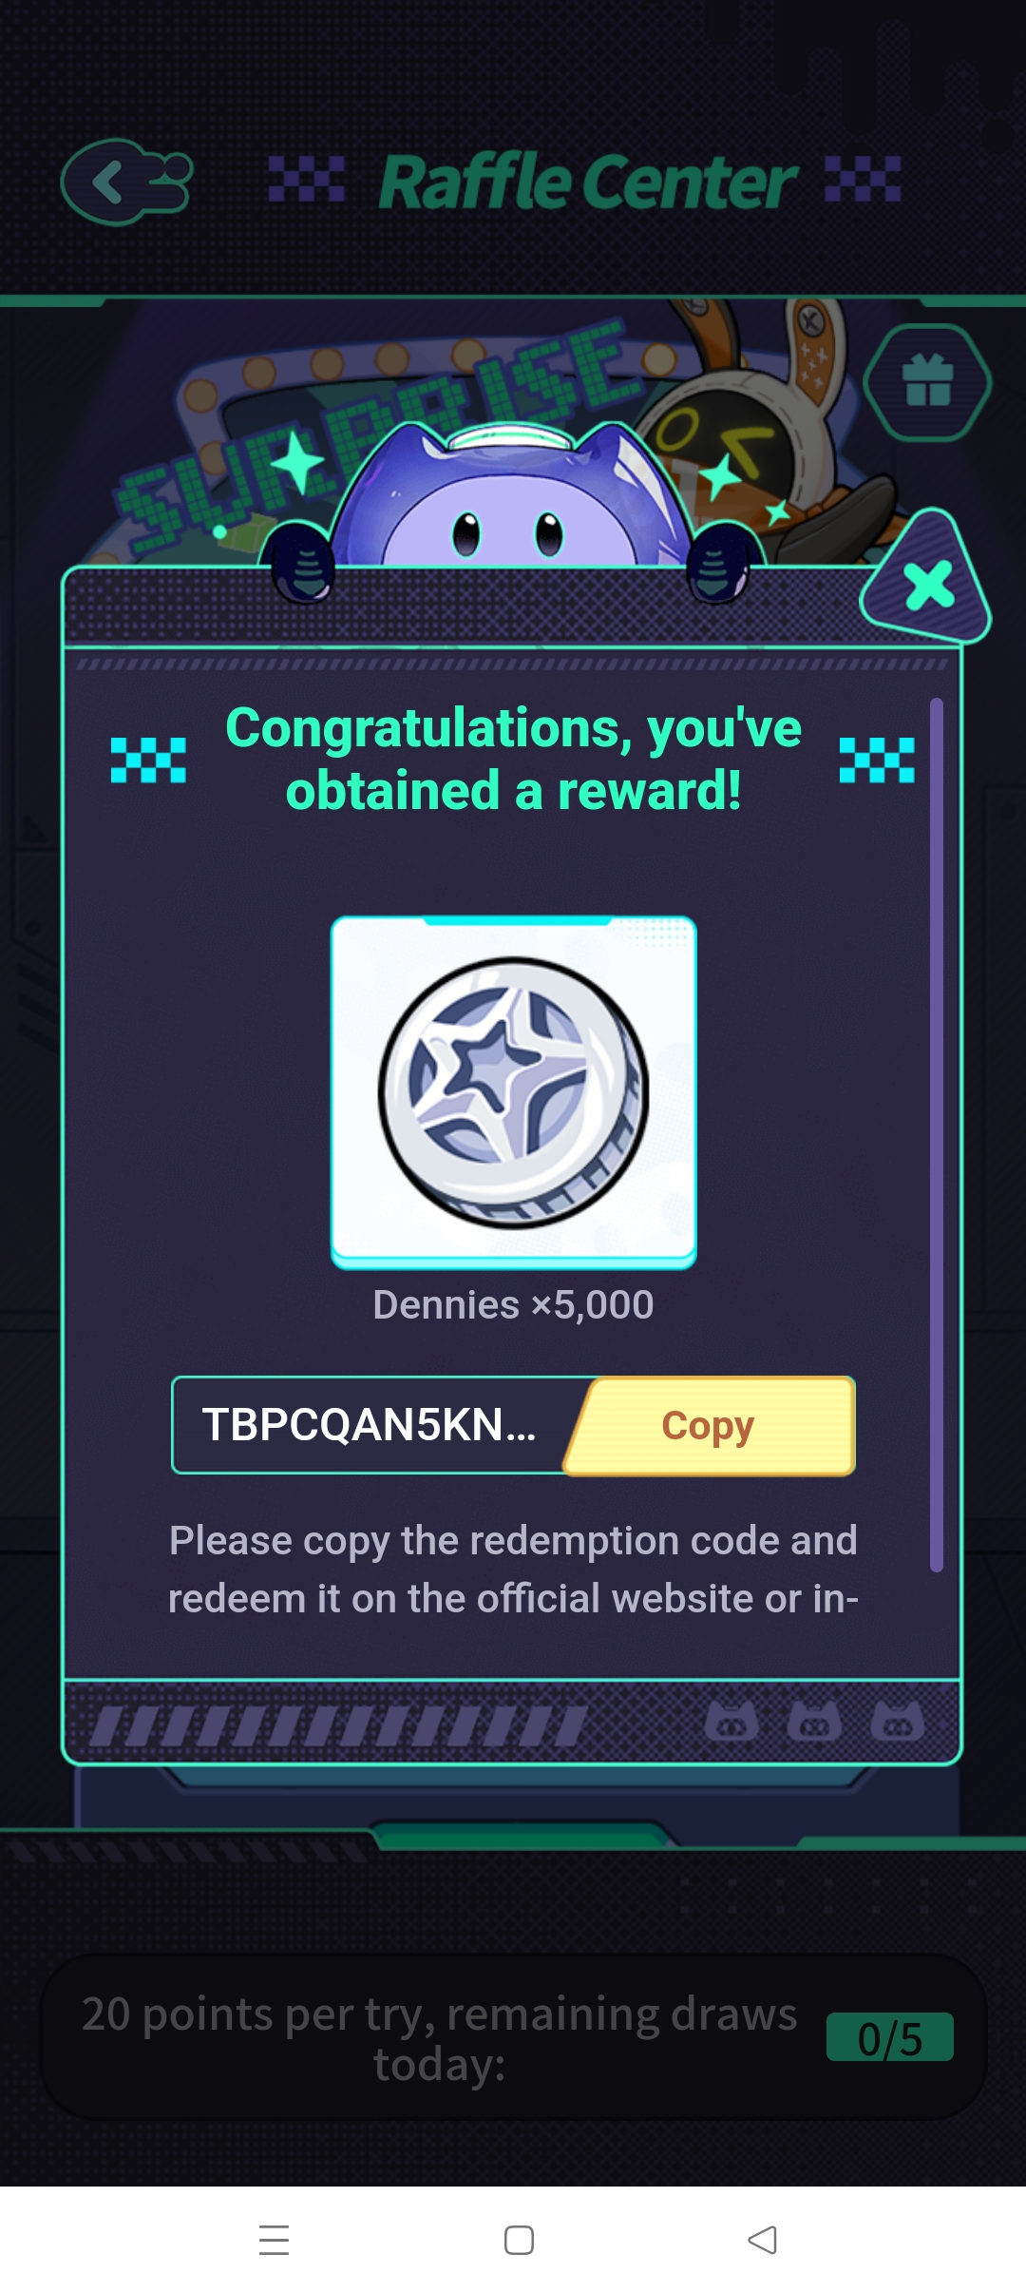Tap the 0/5 remaining draws badge

890,2037
